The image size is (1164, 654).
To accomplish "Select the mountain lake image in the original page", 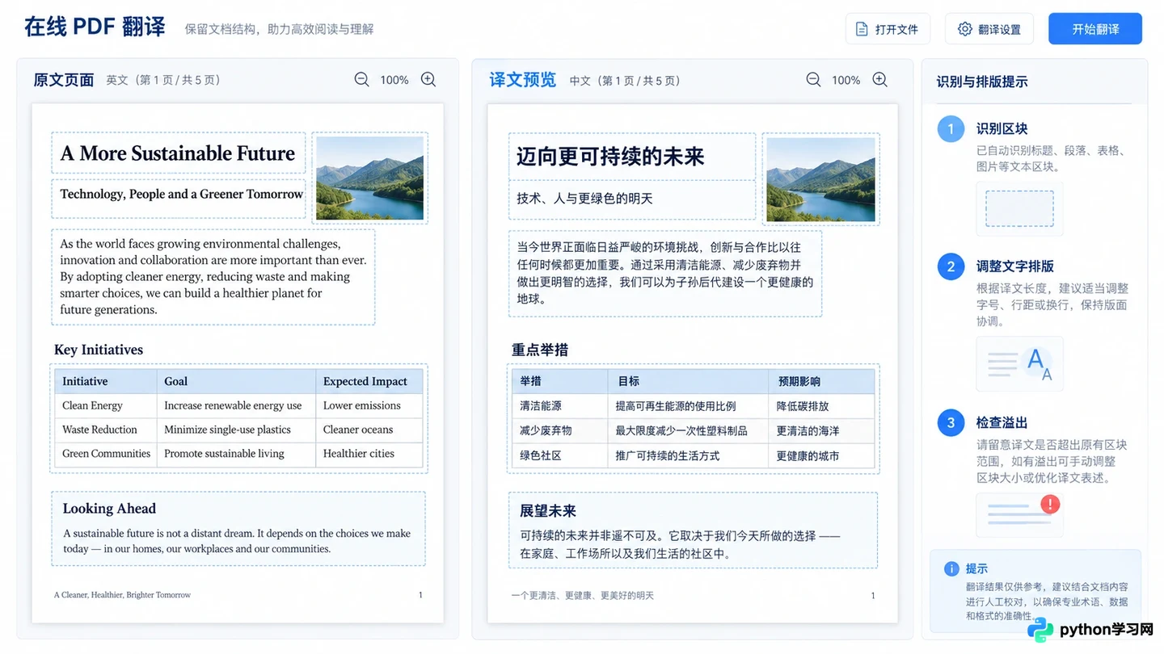I will [369, 178].
